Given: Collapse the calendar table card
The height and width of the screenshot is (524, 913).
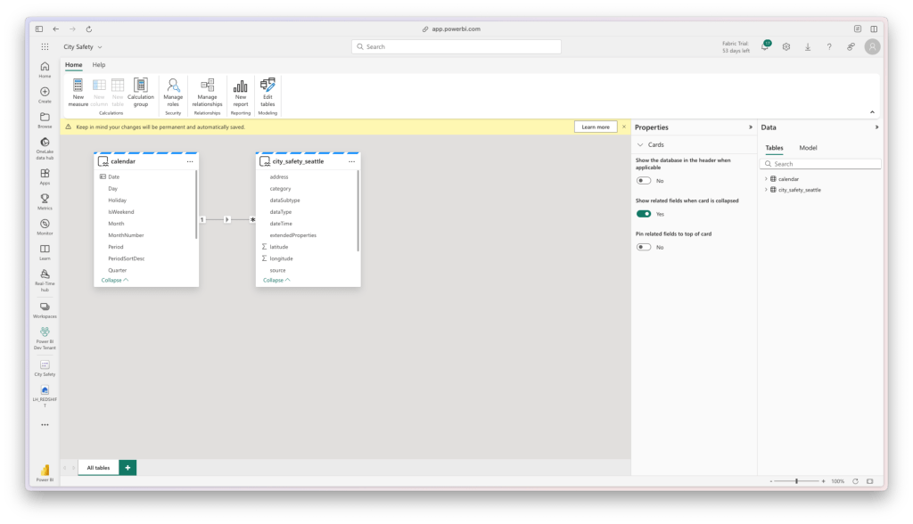Looking at the screenshot, I should pyautogui.click(x=114, y=280).
